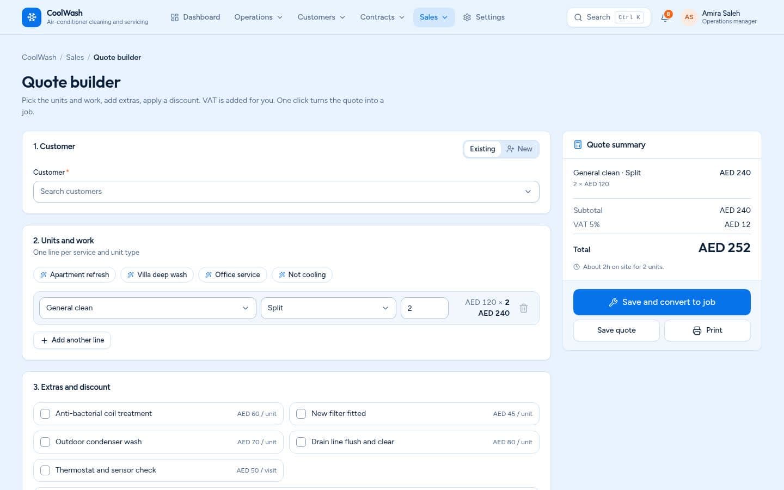Click the magnifier icon in Search box
784x490 pixels.
click(x=578, y=17)
